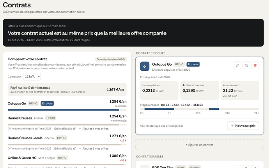Click the HP/HC tag on contract card
The height and width of the screenshot is (168, 269).
click(x=179, y=64)
